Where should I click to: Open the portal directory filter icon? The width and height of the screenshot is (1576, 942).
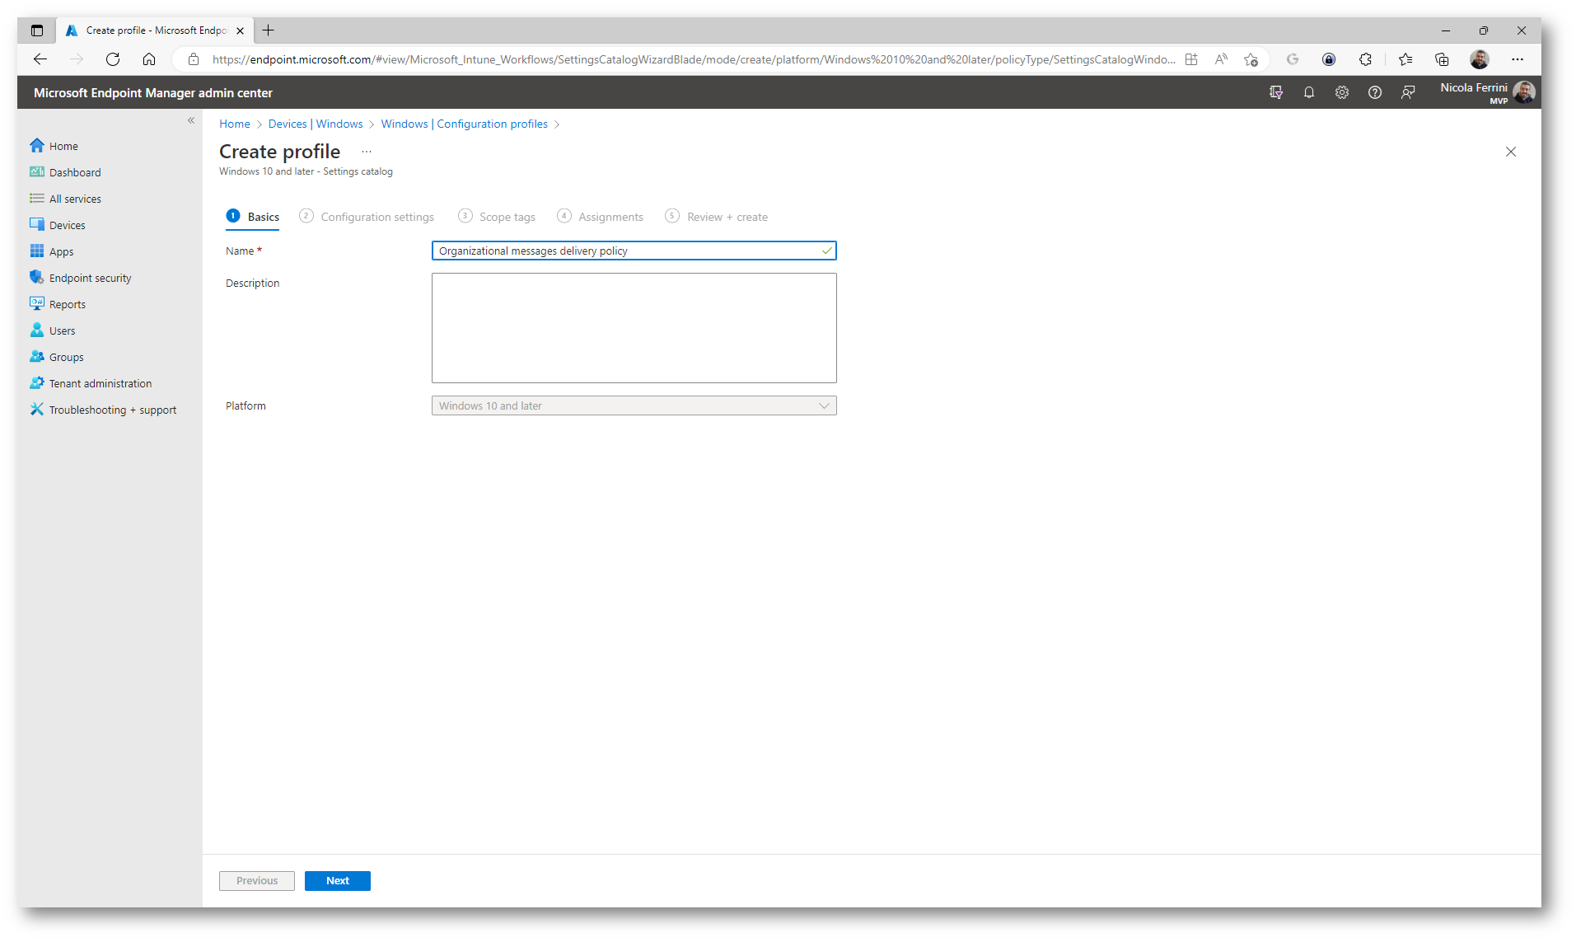[x=1276, y=92]
